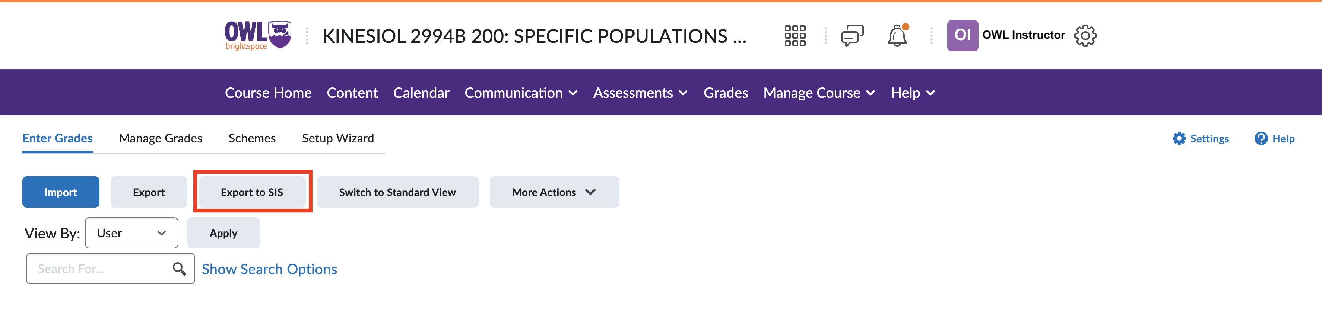Open the messages chat icon
The width and height of the screenshot is (1335, 318).
[853, 35]
